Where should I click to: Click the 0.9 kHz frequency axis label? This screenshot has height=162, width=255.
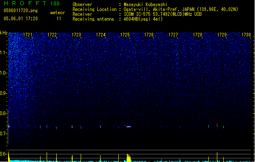pos(3,93)
